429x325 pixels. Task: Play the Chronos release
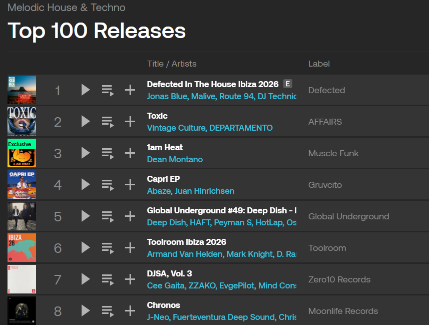click(86, 311)
